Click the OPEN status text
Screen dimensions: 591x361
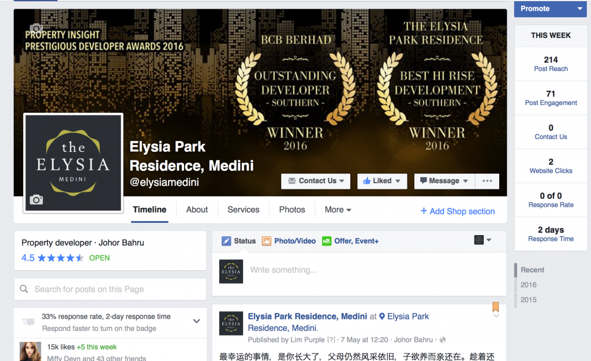pyautogui.click(x=99, y=258)
